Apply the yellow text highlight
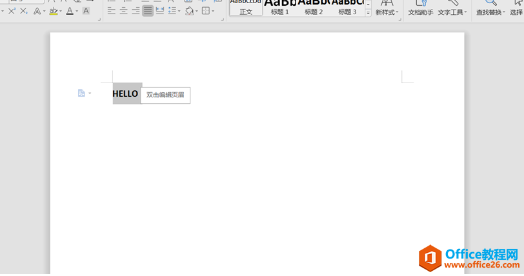 53,11
